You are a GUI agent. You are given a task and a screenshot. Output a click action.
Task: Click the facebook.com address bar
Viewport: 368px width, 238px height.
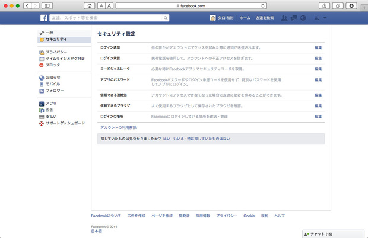point(191,5)
